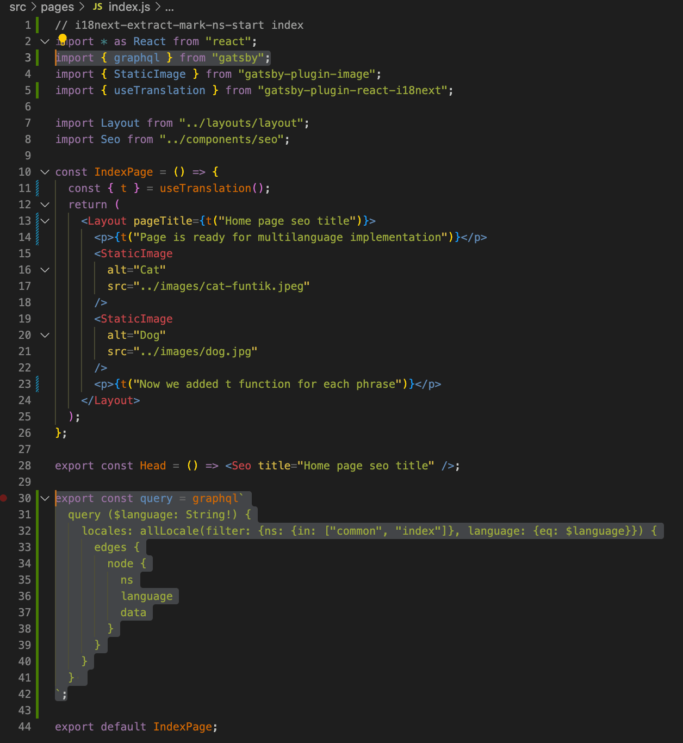This screenshot has height=743, width=683.
Task: Click the node field on line 34
Action: pyautogui.click(x=120, y=564)
